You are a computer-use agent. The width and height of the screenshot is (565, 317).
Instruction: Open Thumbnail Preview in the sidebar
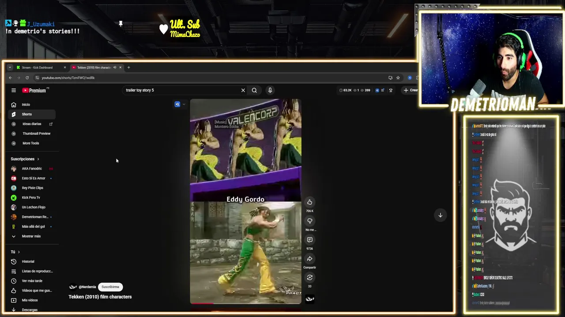pyautogui.click(x=31, y=134)
